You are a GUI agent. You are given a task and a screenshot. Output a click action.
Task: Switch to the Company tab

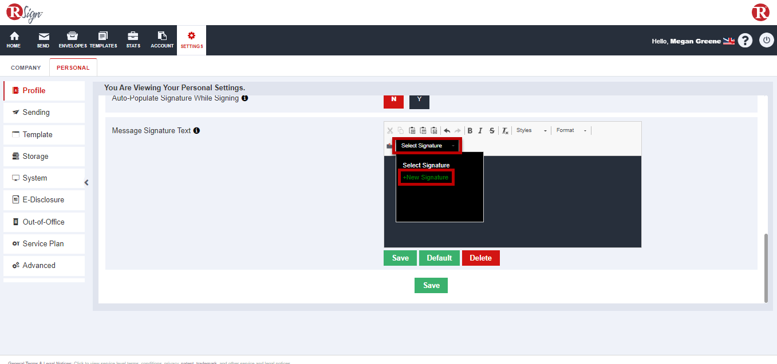(x=26, y=67)
